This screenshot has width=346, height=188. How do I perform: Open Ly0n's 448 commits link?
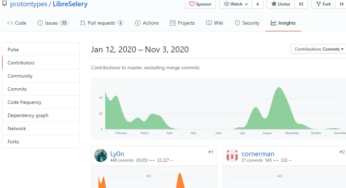click(x=122, y=160)
